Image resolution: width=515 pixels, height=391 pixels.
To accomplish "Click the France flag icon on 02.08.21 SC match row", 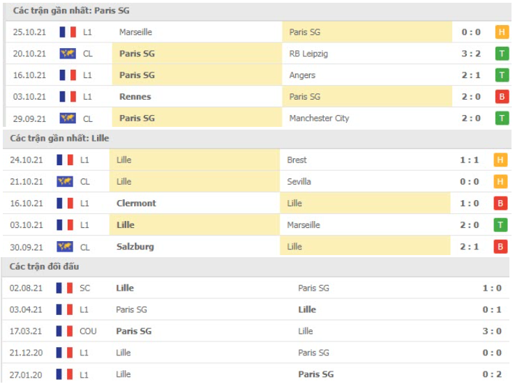I will coord(64,289).
